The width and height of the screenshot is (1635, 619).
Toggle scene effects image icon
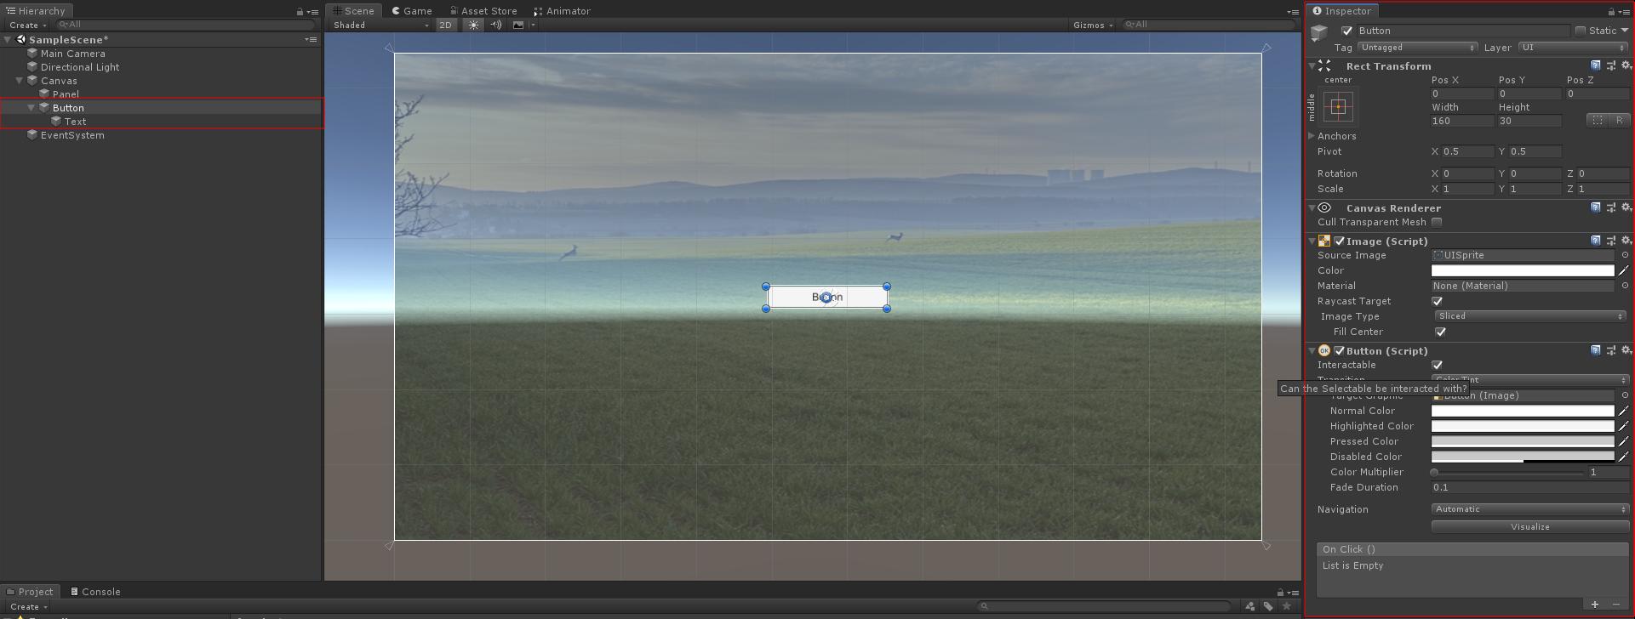tap(518, 25)
